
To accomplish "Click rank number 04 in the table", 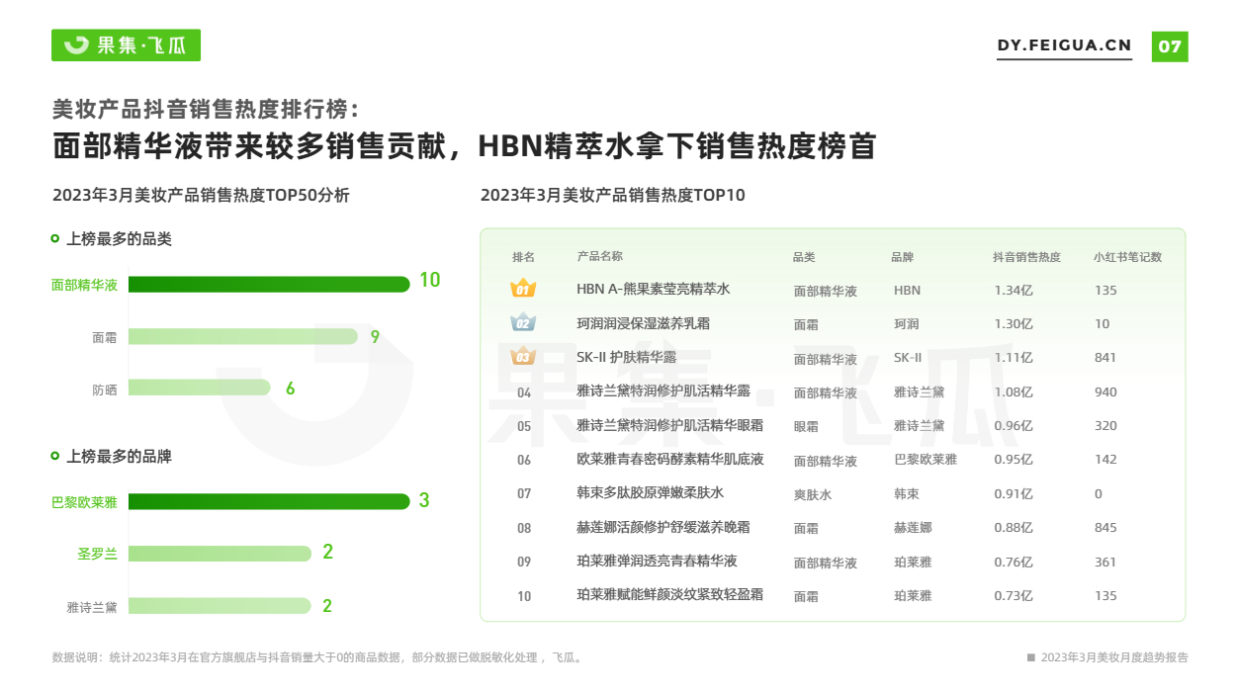I will (524, 392).
